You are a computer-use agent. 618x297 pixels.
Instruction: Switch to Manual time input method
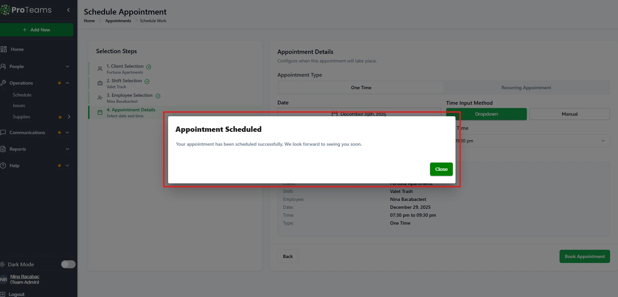pos(569,114)
